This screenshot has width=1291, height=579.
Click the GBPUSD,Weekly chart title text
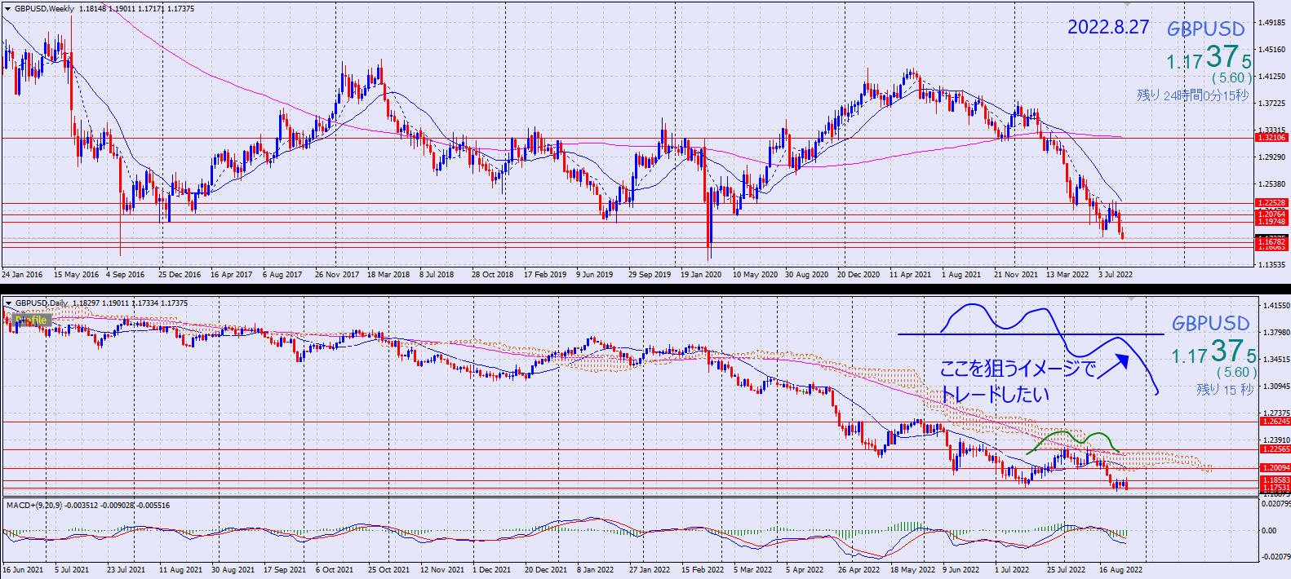click(x=44, y=9)
